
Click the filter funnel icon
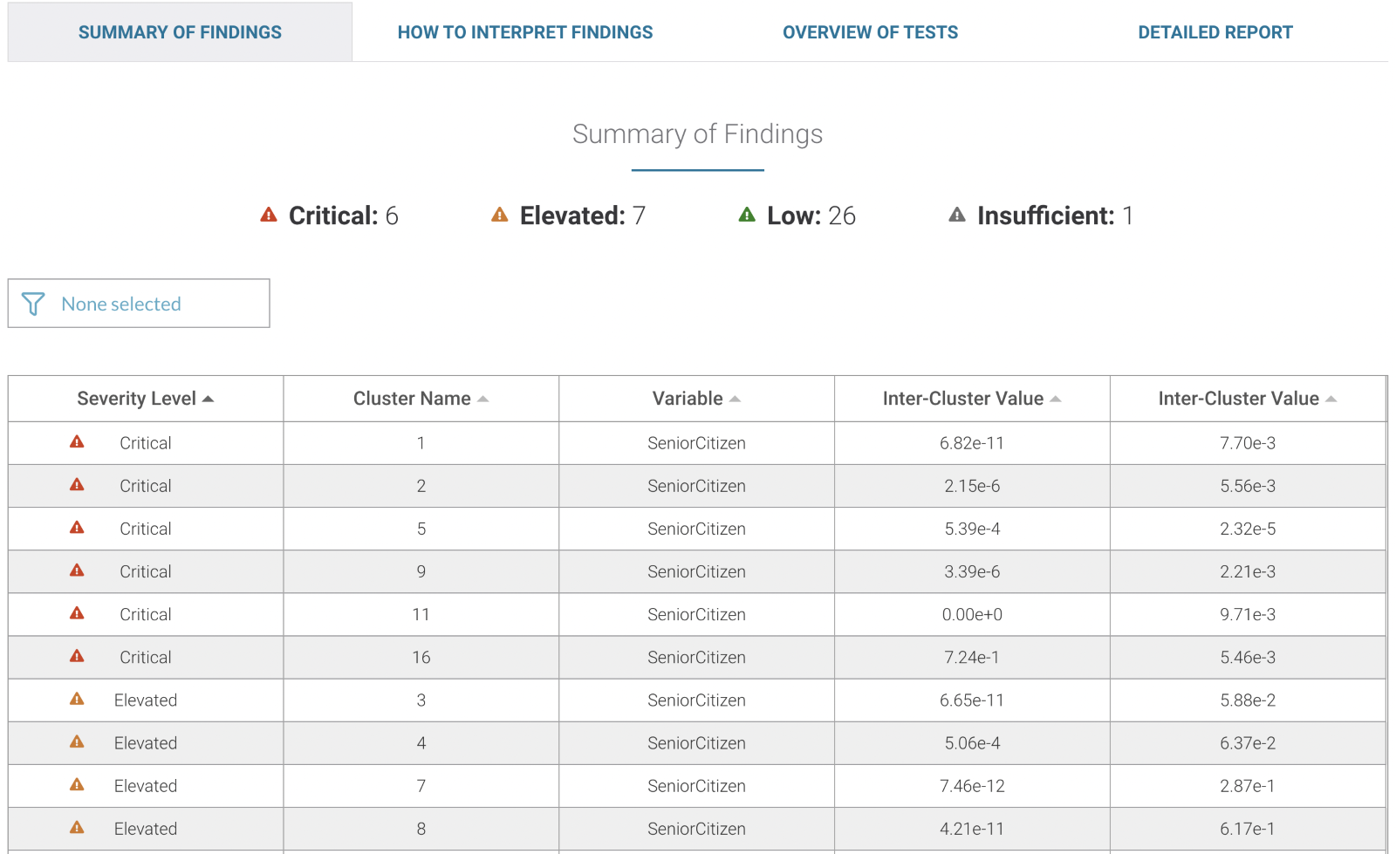pos(33,304)
